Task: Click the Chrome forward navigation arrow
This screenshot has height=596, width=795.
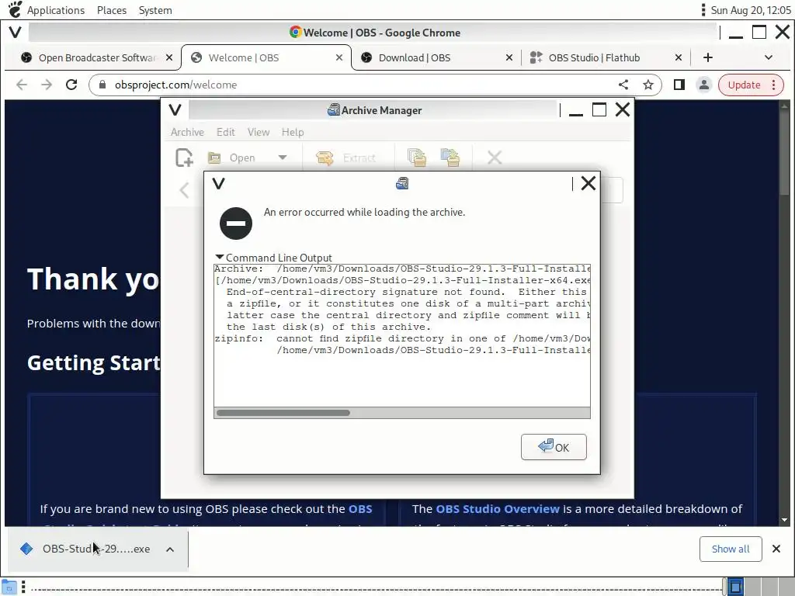Action: 47,85
